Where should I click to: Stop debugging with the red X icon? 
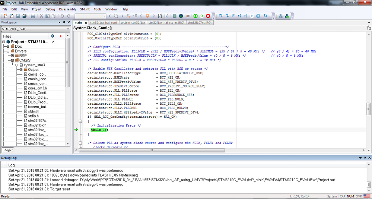[208, 16]
